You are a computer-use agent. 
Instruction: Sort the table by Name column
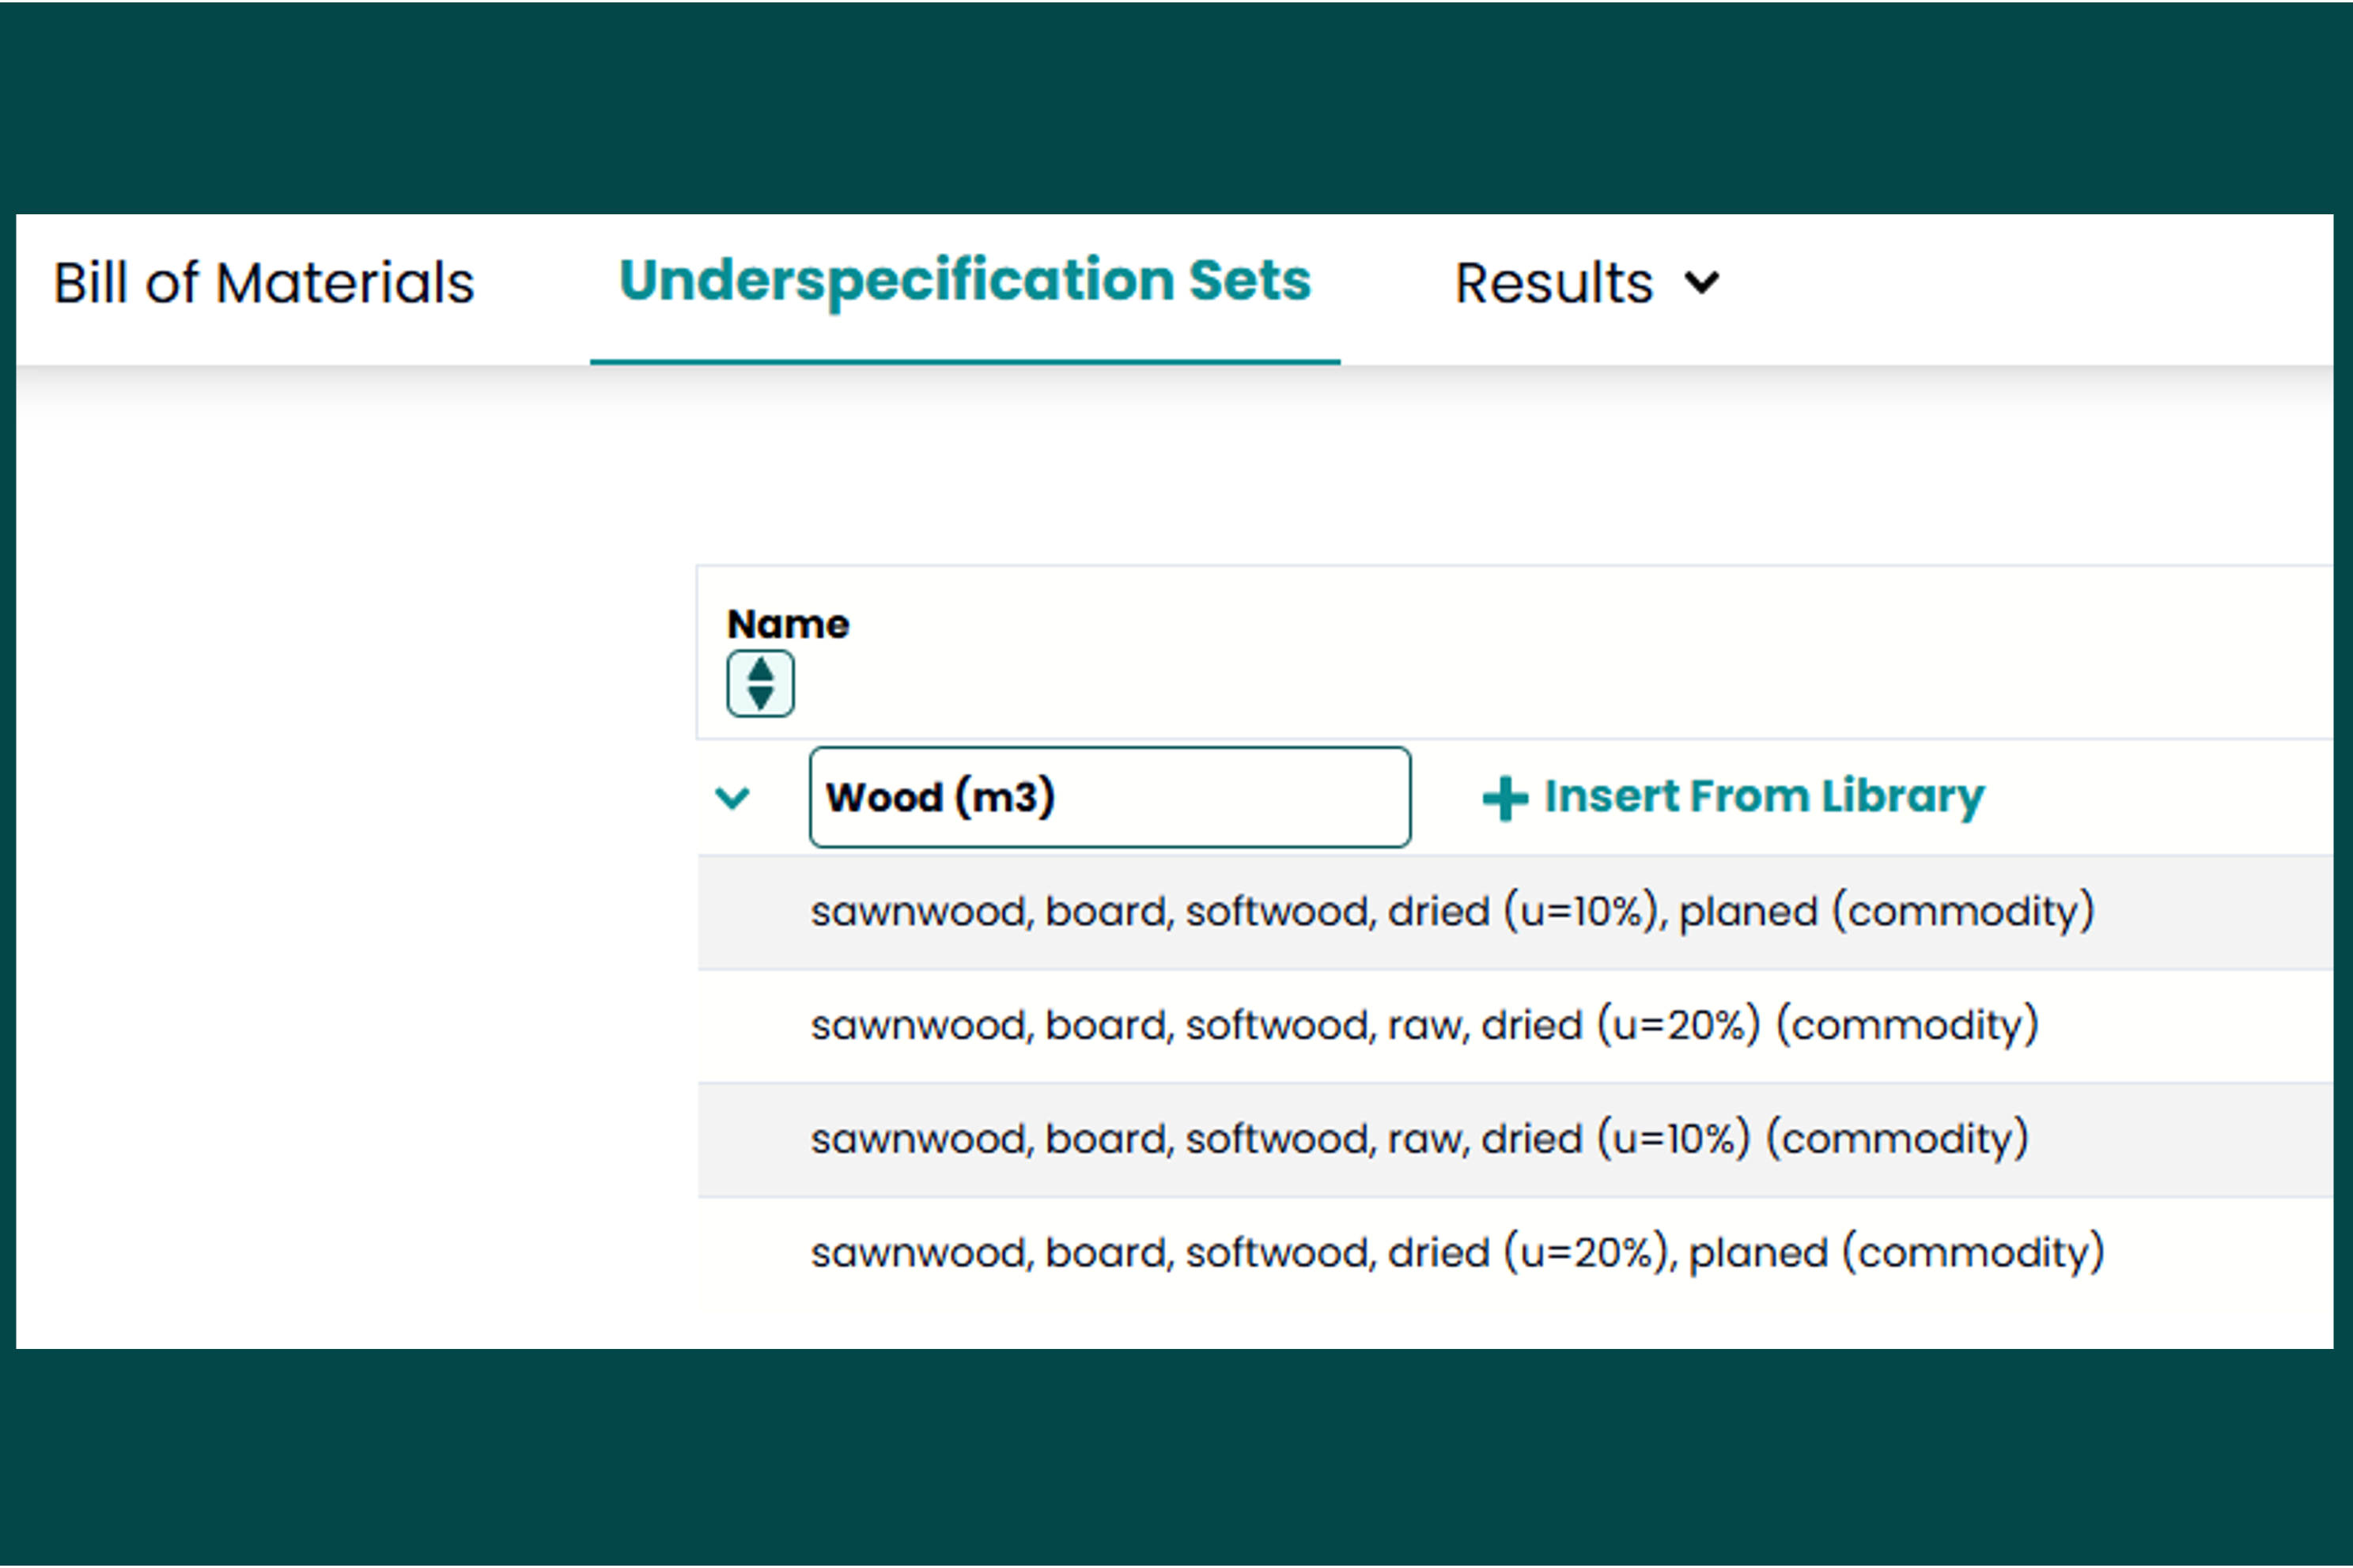pyautogui.click(x=760, y=684)
